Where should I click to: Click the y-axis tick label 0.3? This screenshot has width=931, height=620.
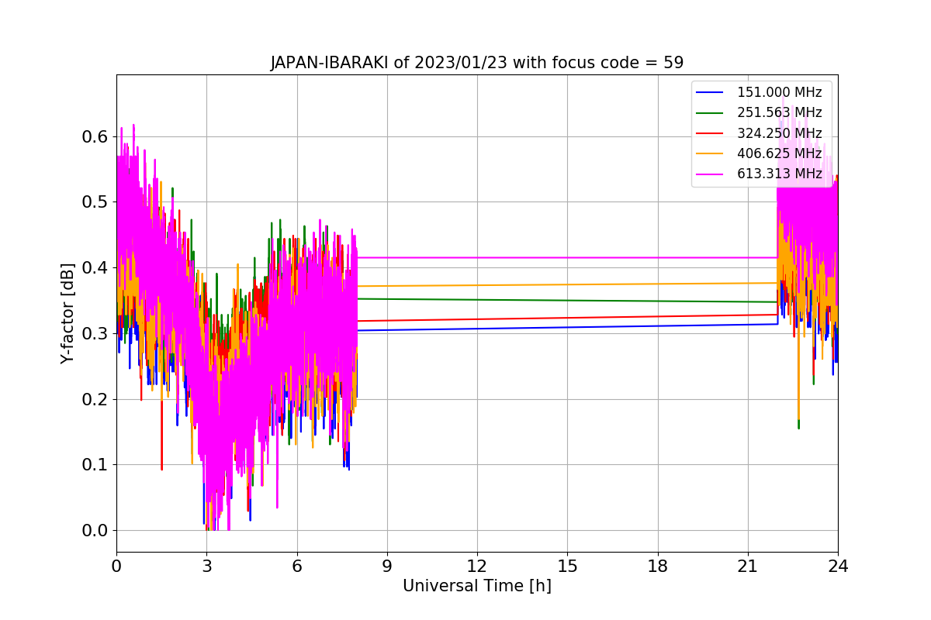(x=96, y=334)
